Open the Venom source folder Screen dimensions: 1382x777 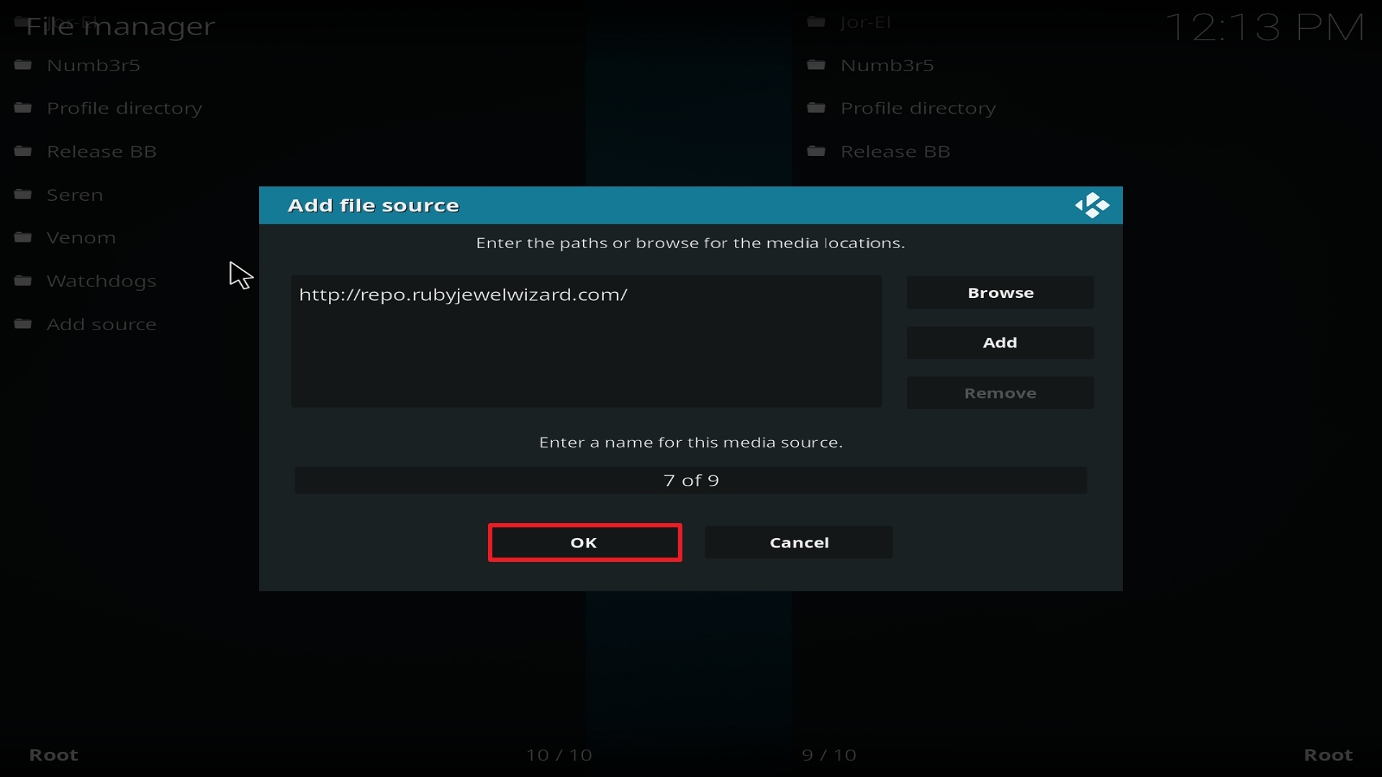(81, 238)
